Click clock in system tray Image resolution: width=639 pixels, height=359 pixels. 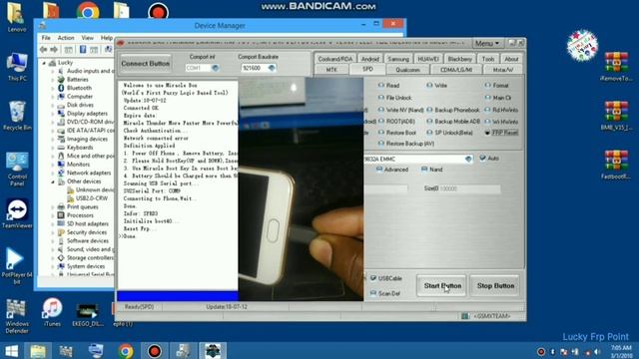tap(621, 352)
